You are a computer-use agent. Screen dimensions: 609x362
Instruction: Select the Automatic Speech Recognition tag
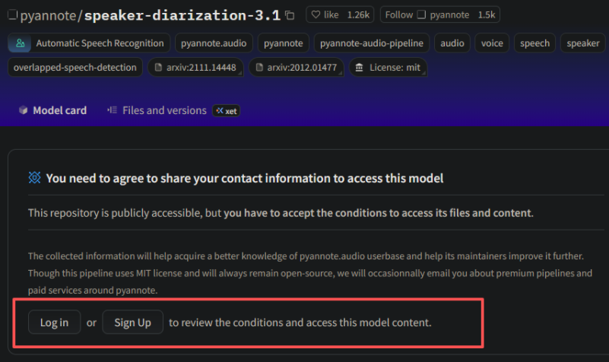[x=89, y=43]
